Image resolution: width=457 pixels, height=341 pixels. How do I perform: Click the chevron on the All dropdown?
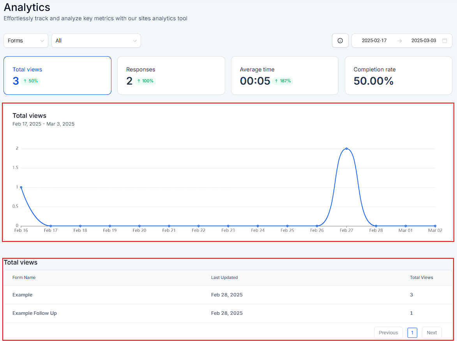[135, 41]
